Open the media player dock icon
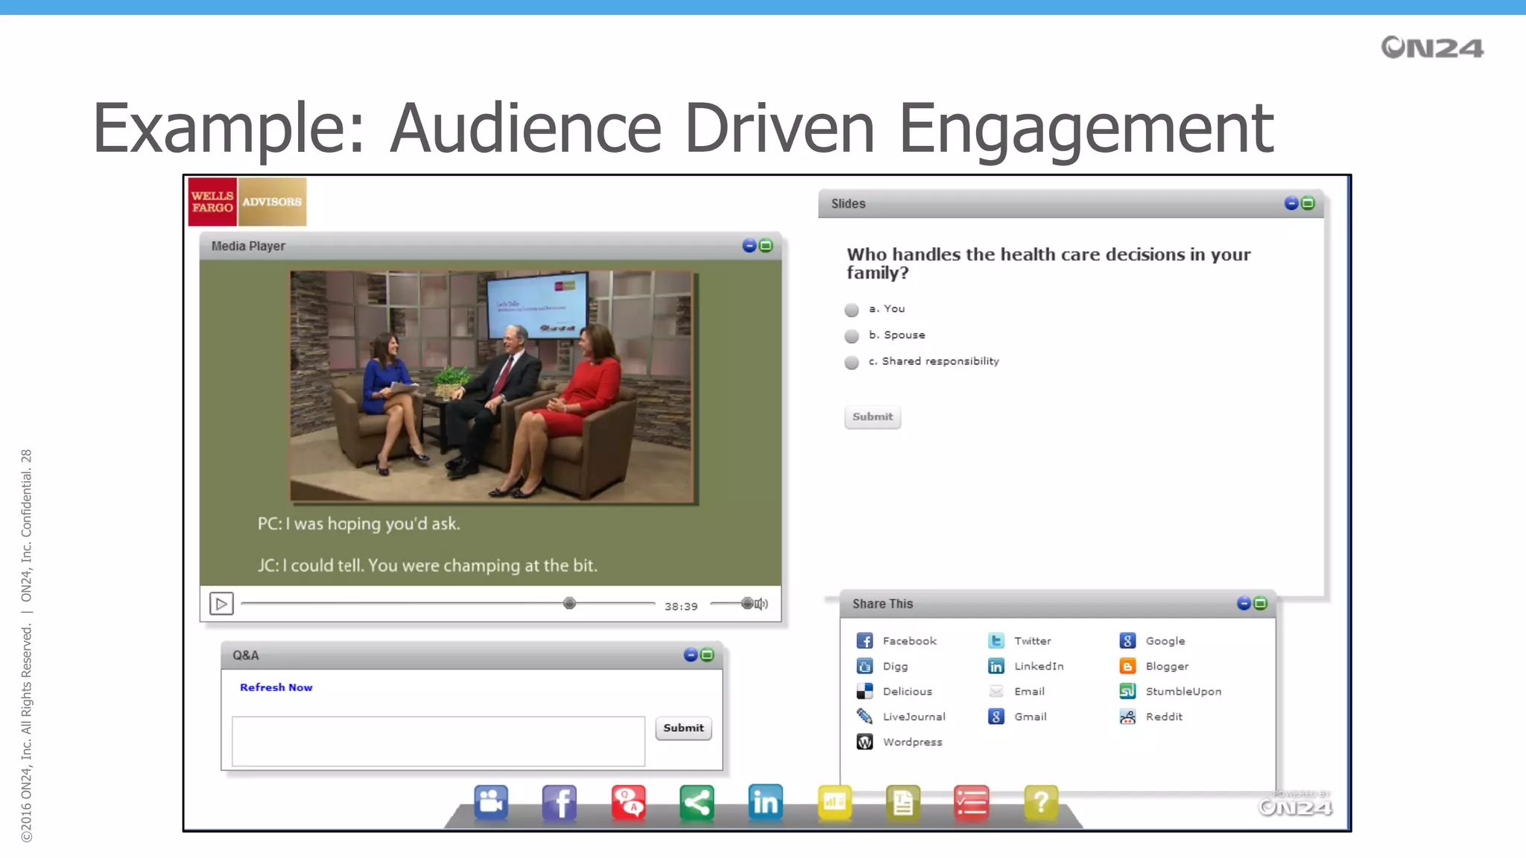The image size is (1526, 858). click(491, 803)
